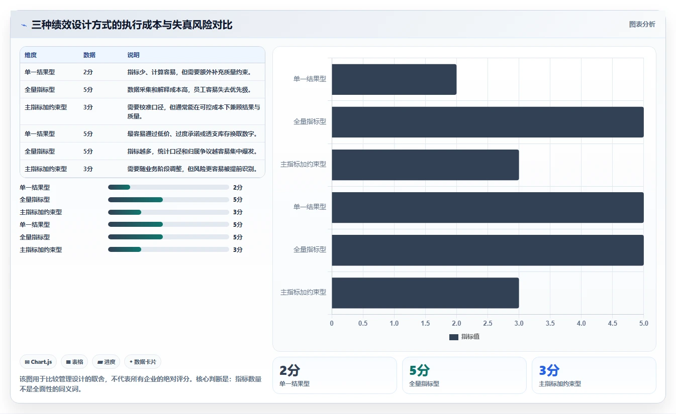Click the 2分 单一结果型 data card
Image resolution: width=676 pixels, height=414 pixels.
pos(335,375)
